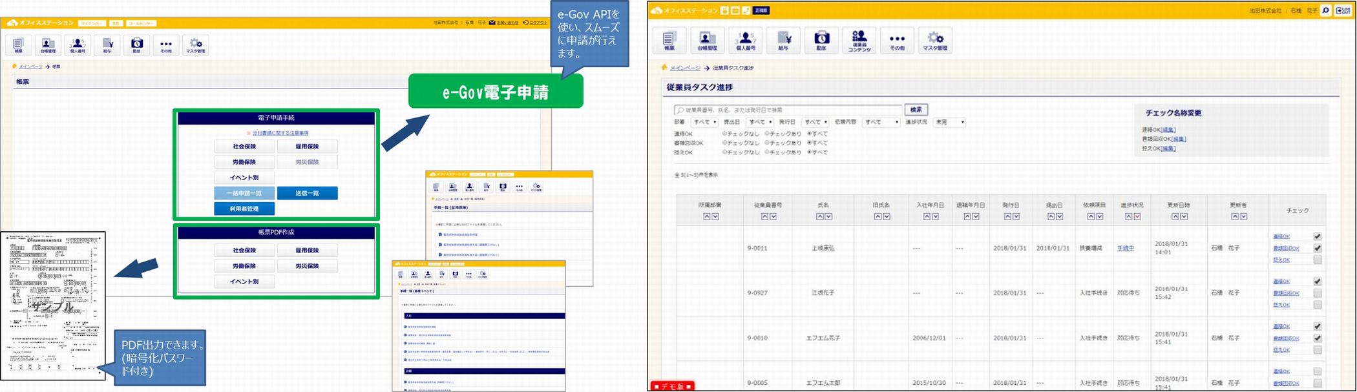Click the sample PDF form thumbnail
The image size is (1357, 392).
(53, 305)
